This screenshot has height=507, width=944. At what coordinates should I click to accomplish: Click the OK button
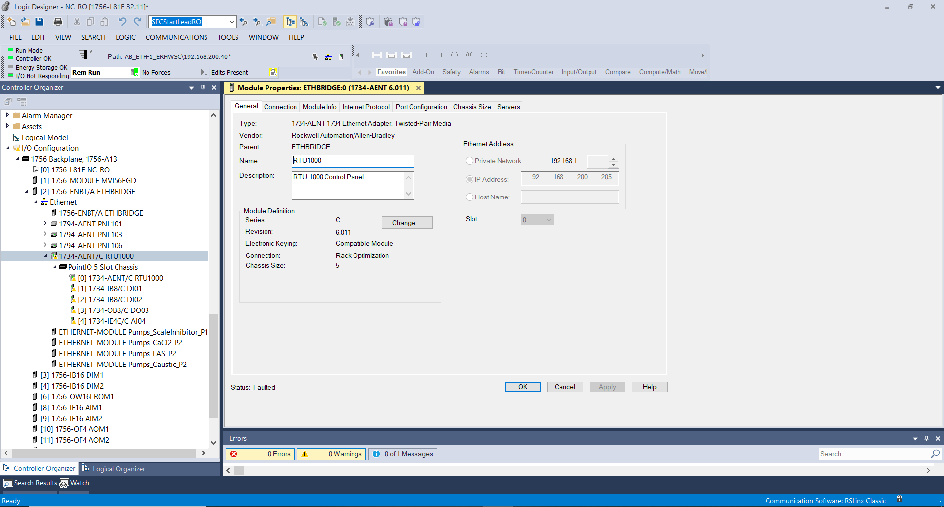pyautogui.click(x=523, y=387)
